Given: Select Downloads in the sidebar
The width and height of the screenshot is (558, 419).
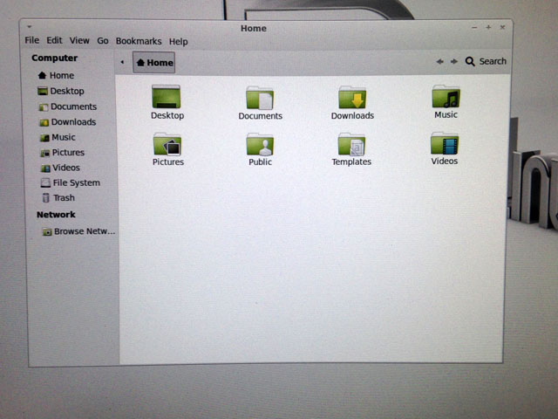Looking at the screenshot, I should (x=68, y=122).
